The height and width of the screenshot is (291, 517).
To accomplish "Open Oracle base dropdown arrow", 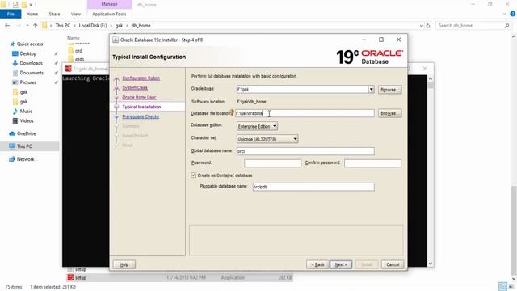I will click(372, 90).
